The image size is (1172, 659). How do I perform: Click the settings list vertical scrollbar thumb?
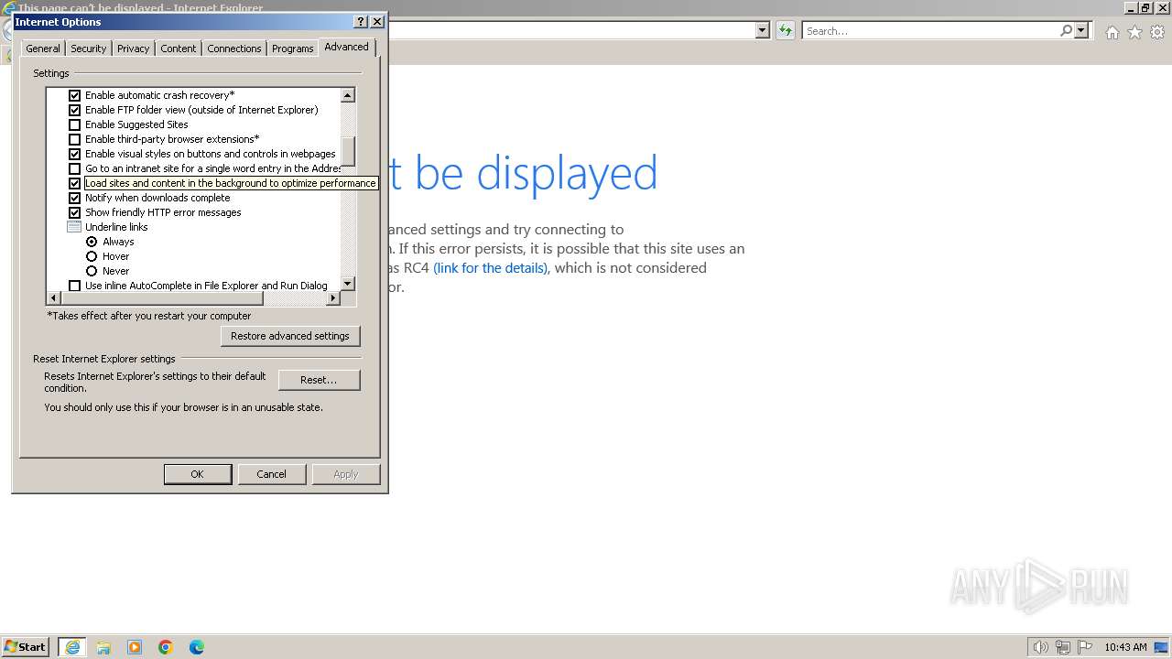tap(348, 151)
